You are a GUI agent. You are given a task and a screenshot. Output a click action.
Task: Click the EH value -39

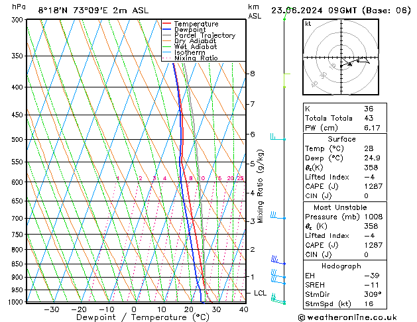pos(372,276)
